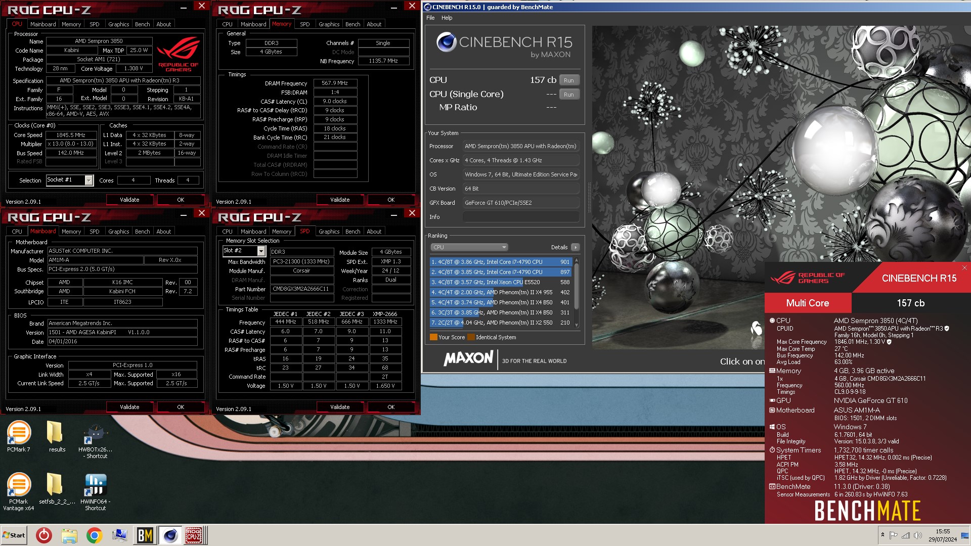Open the PCMark 7 desktop shortcut

(x=19, y=436)
